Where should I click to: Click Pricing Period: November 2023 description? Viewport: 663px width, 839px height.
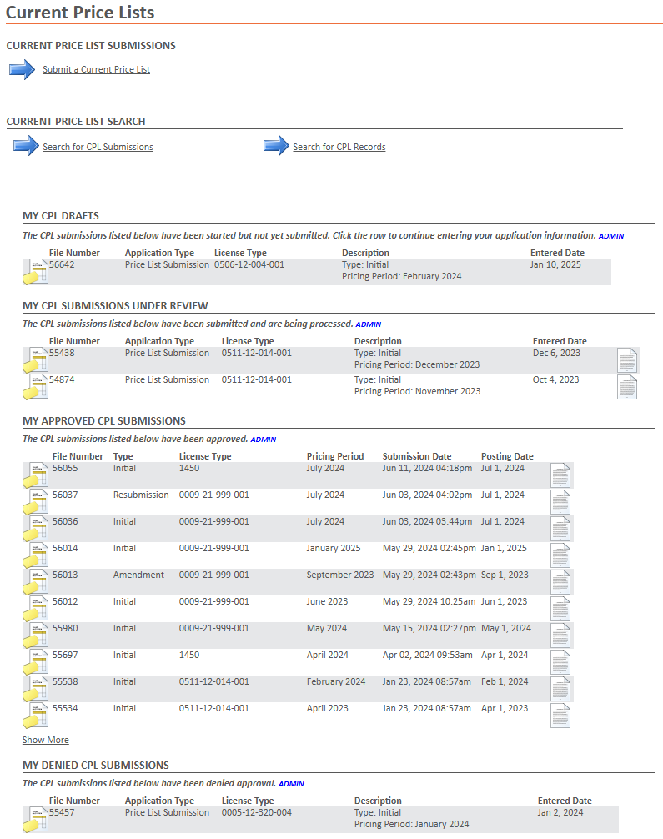pyautogui.click(x=417, y=392)
